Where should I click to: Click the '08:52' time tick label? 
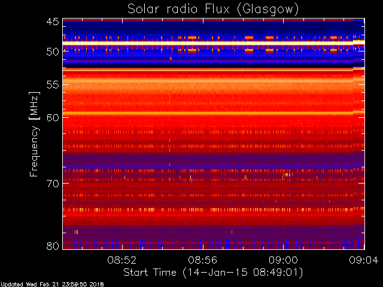click(122, 260)
